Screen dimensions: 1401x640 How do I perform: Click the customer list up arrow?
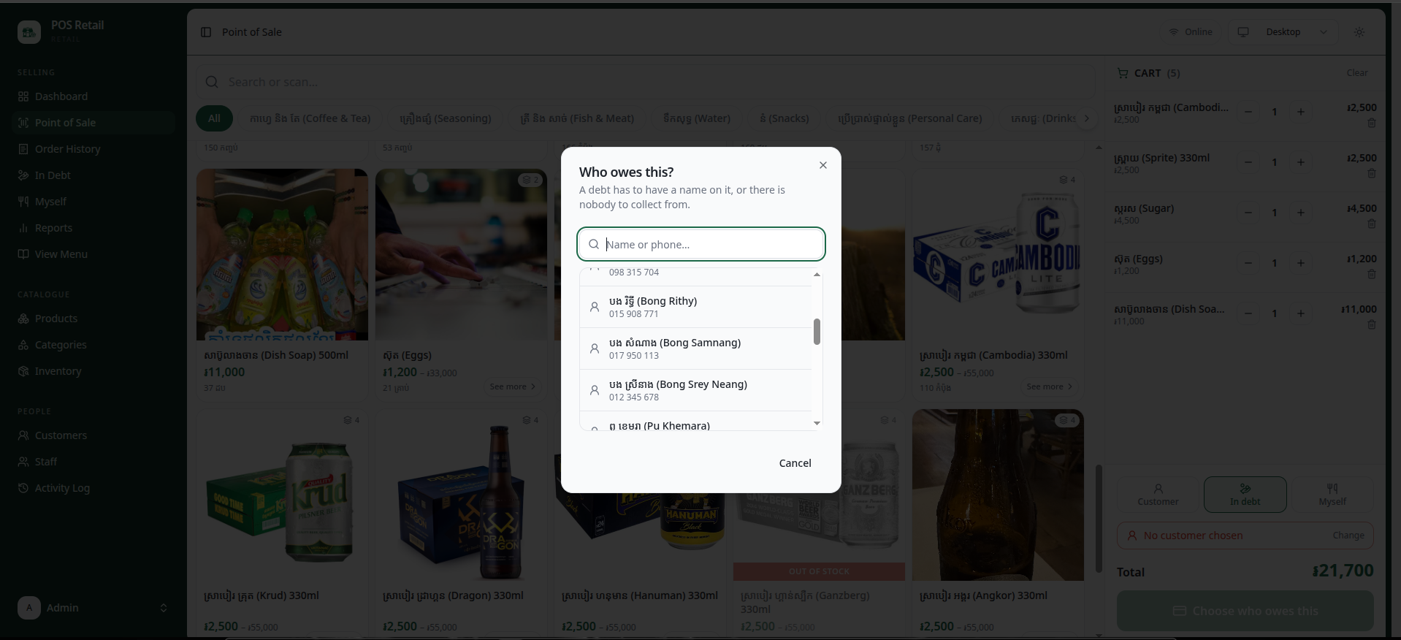[817, 275]
